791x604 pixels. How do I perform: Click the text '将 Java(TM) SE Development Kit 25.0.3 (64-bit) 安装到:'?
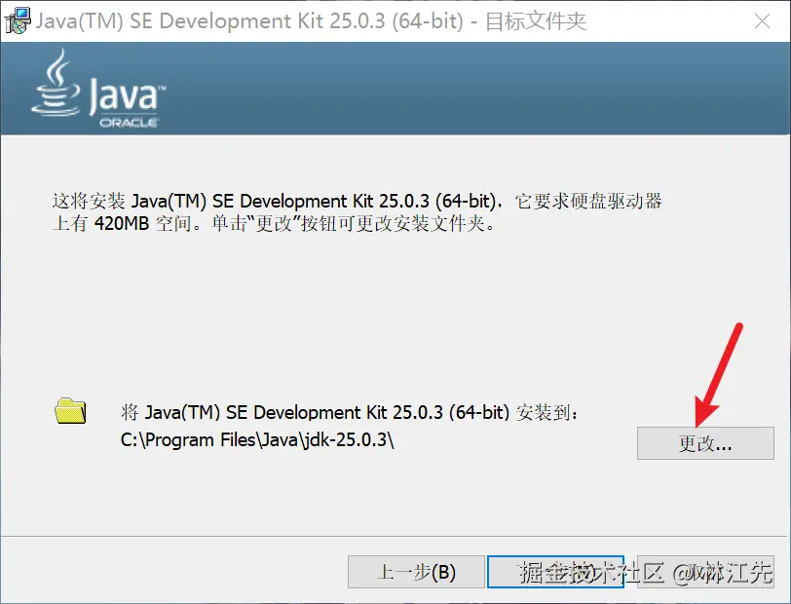click(x=349, y=413)
